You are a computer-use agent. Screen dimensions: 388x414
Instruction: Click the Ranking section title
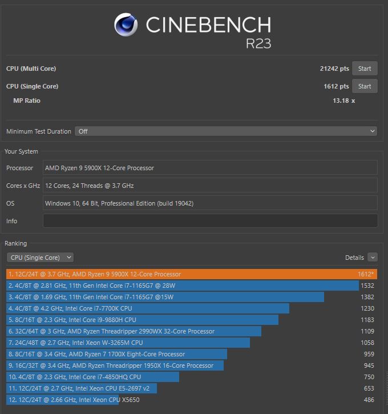coord(16,243)
